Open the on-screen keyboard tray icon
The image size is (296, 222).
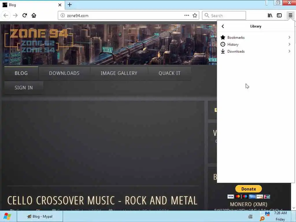(x=251, y=217)
